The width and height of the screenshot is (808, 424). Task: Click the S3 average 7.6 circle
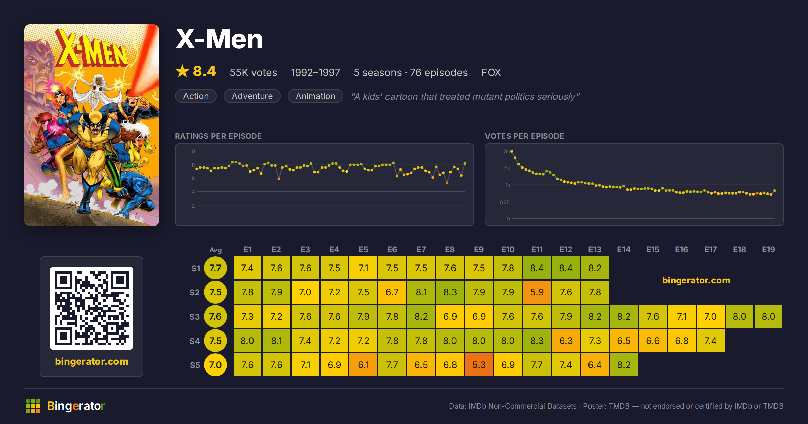[x=215, y=317]
